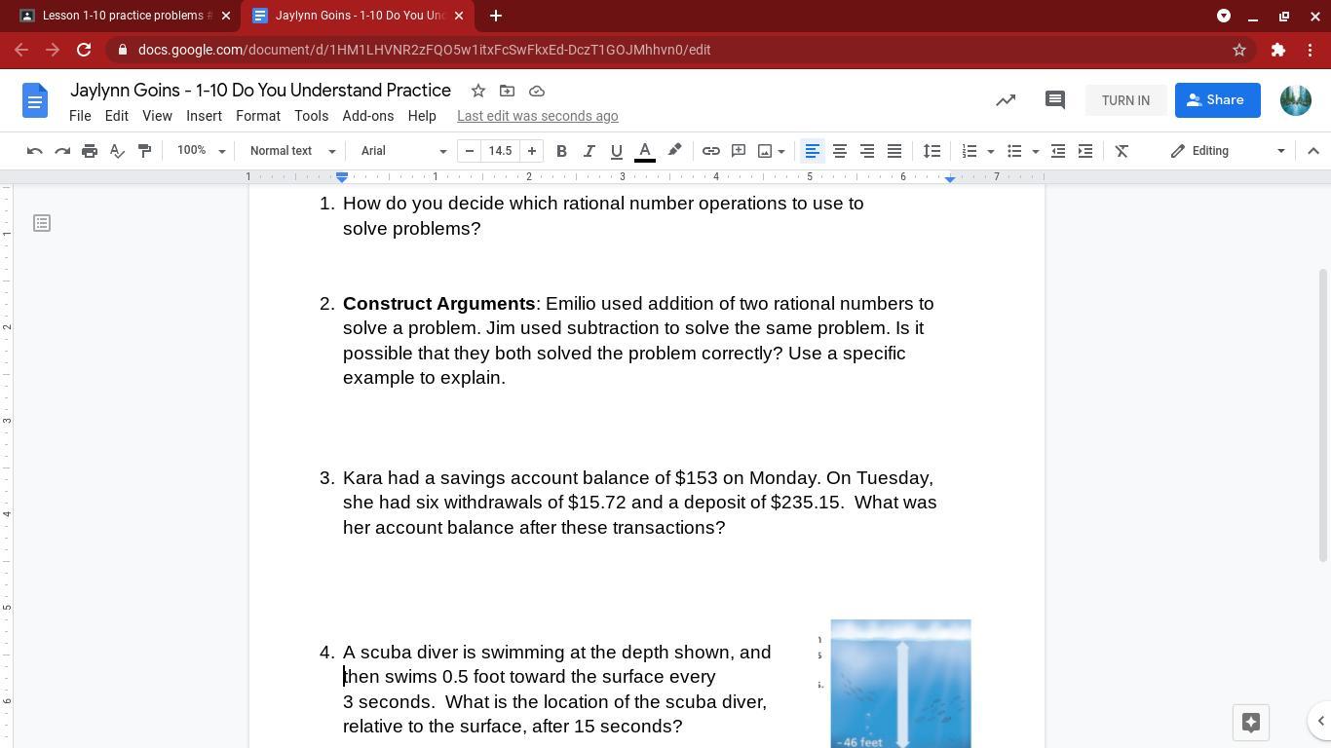Set right text alignment

coord(866,151)
